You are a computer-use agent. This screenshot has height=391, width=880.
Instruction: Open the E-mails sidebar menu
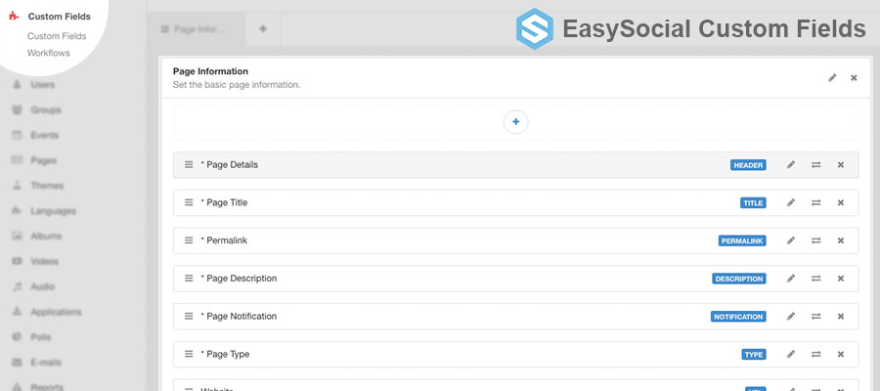(x=46, y=363)
